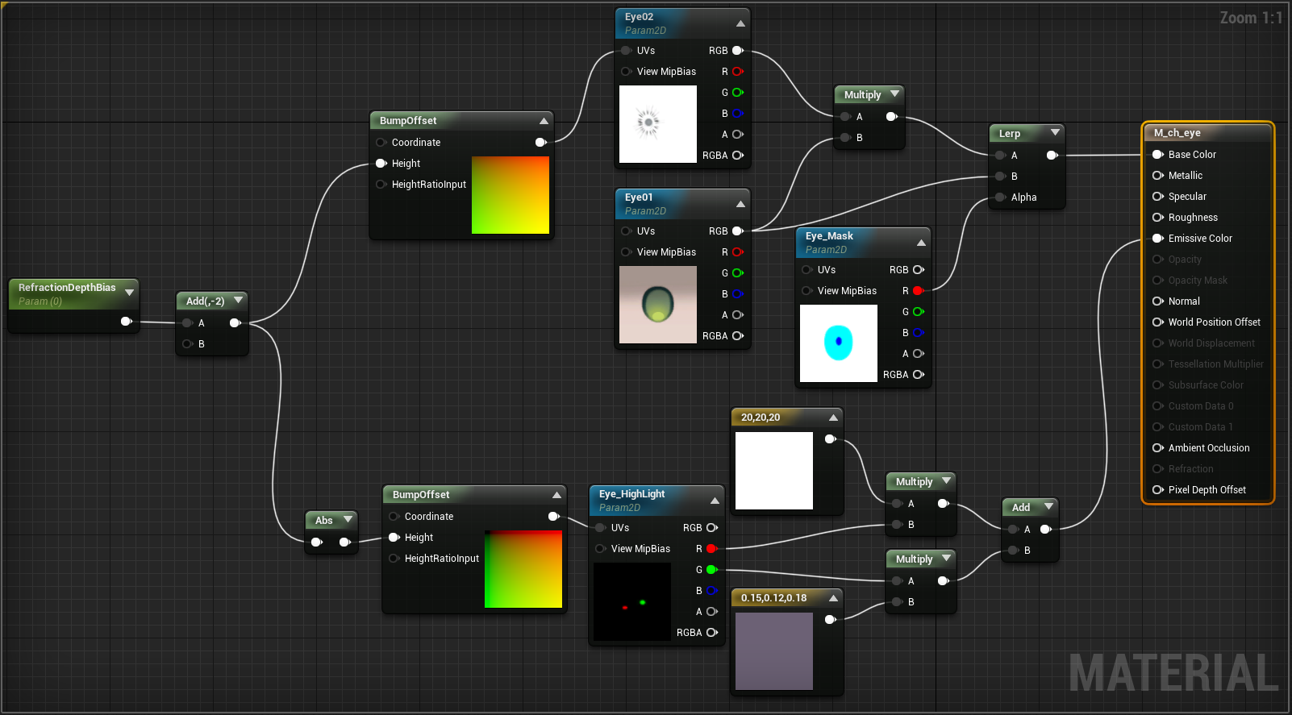
Task: Click M_ch_eye Normal pin
Action: [1158, 301]
